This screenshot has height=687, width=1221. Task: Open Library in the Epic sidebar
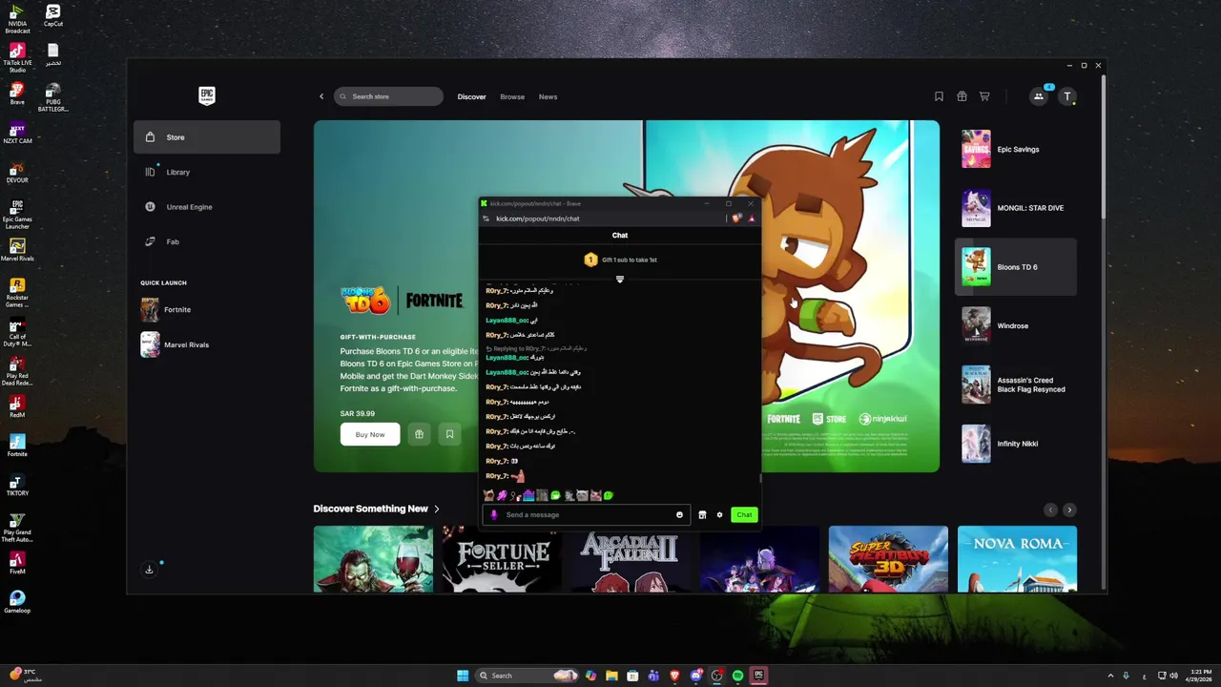tap(207, 172)
